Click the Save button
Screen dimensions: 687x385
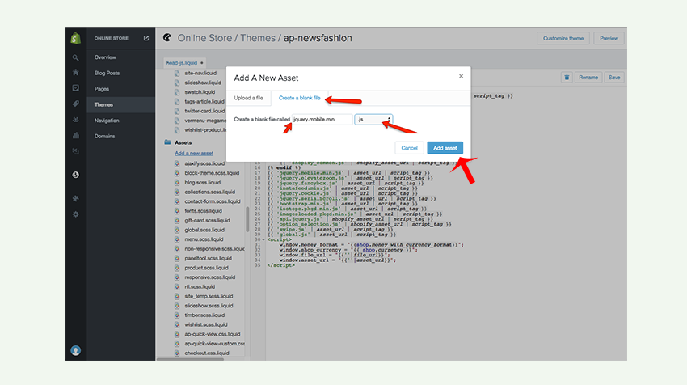pyautogui.click(x=613, y=78)
